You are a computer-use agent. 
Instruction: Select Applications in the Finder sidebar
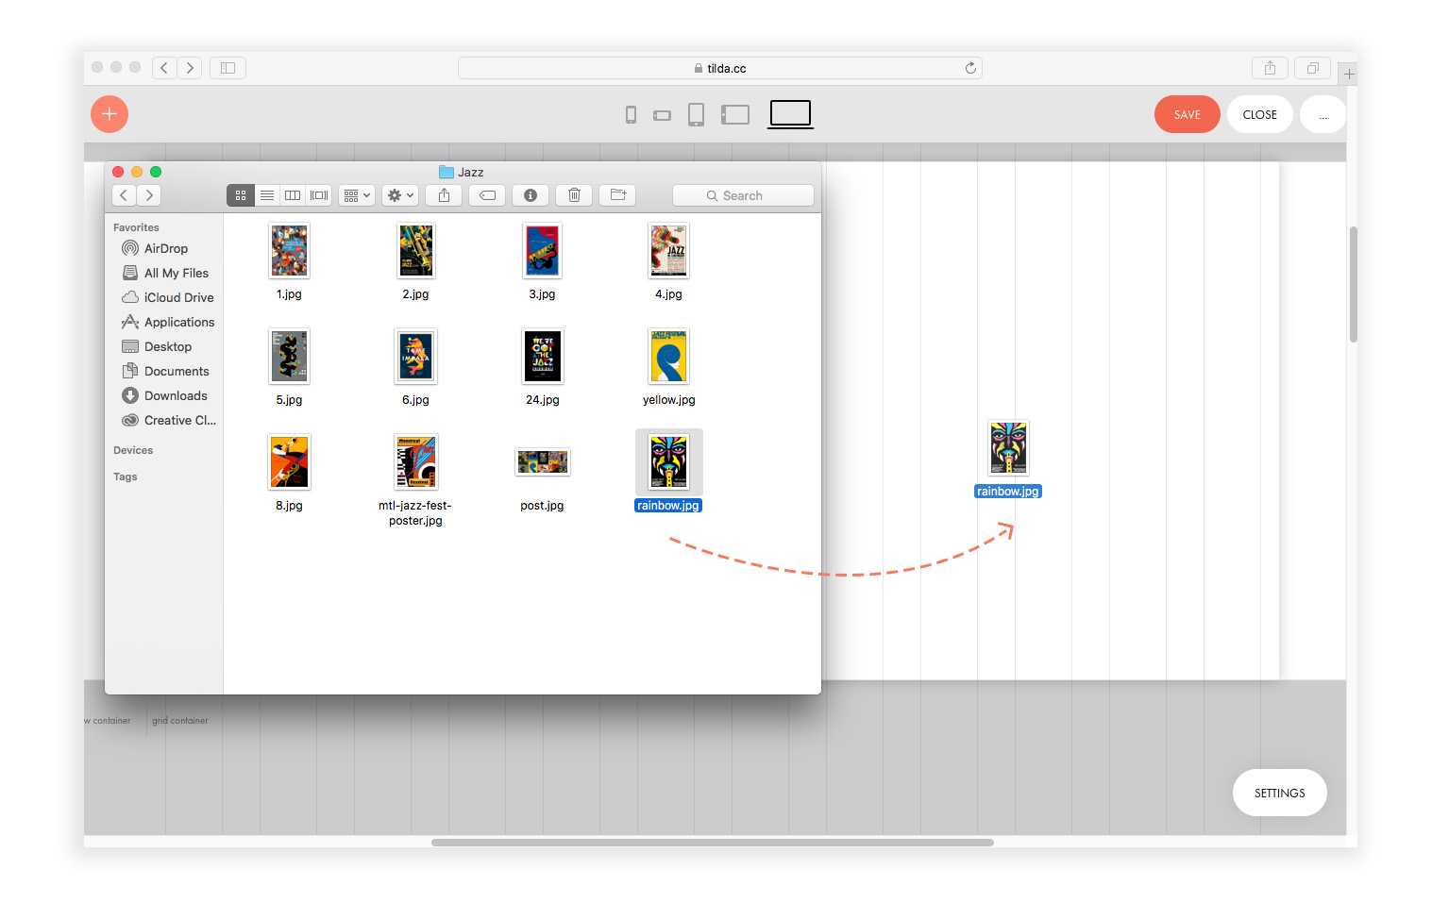pyautogui.click(x=178, y=322)
